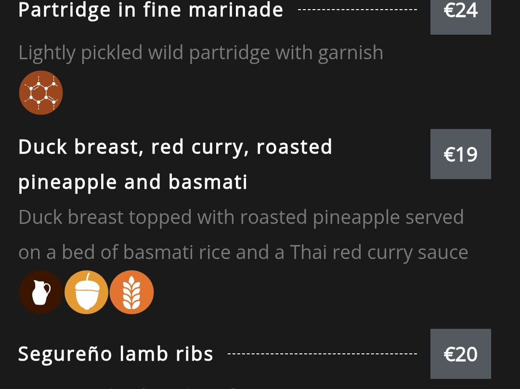The height and width of the screenshot is (389, 520).
Task: Click 'Lightly pickled wild partridge with garnish' description
Action: coord(200,52)
